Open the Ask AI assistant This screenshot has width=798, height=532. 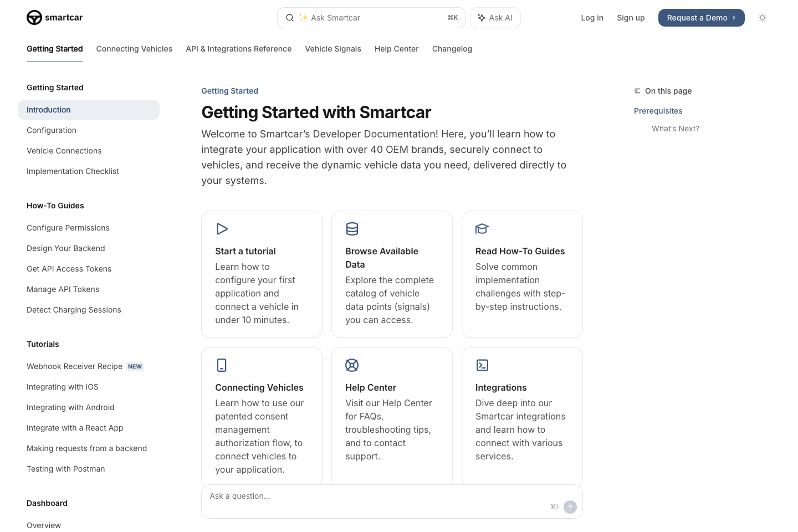coord(495,17)
